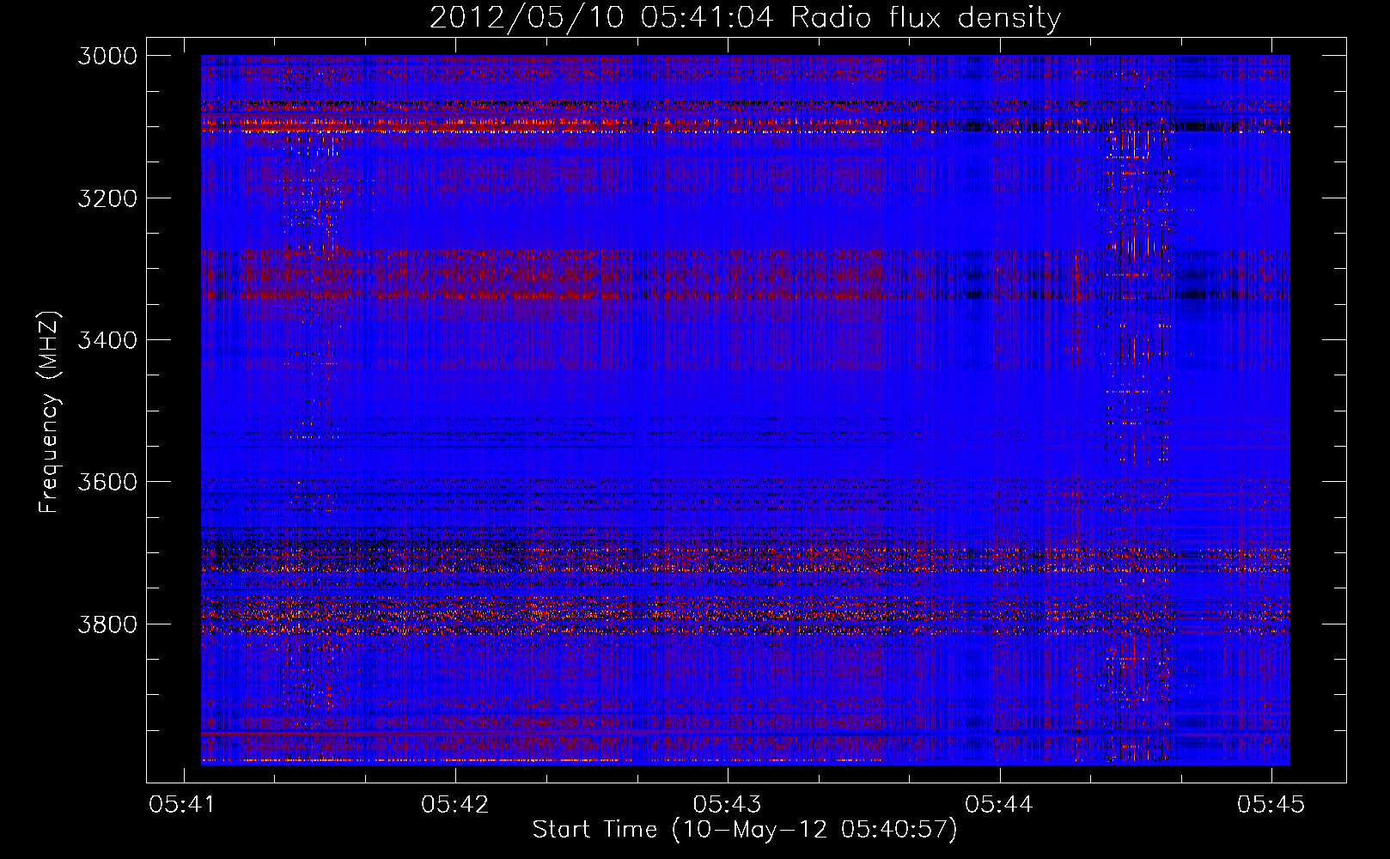The image size is (1390, 859).
Task: Click the 3800 frequency axis label
Action: (107, 623)
